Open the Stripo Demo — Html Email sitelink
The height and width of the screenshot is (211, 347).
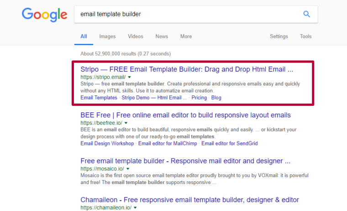tap(154, 98)
